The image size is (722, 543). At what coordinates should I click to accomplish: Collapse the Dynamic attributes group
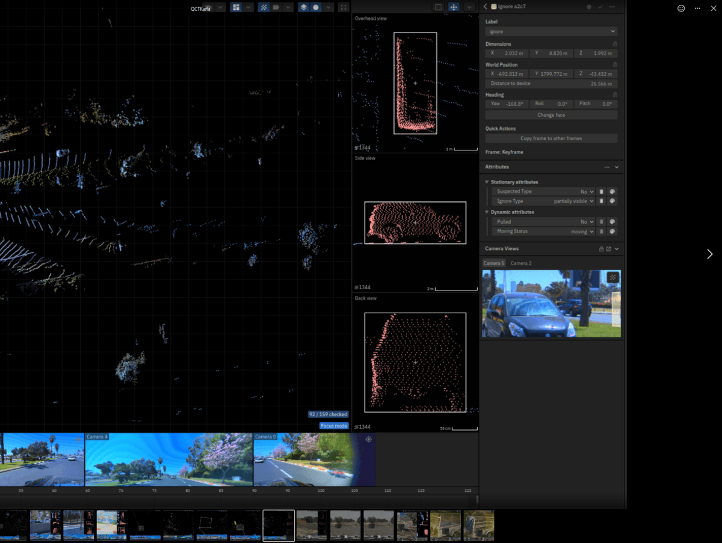[487, 212]
